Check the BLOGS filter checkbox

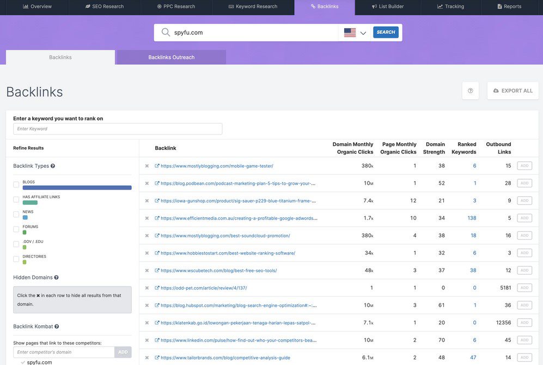coord(16,185)
